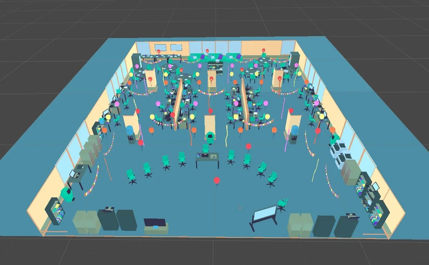Select the teal trash bin at the bottom-left wall
Image resolution: width=429 pixels, height=265 pixels.
pos(67,194)
